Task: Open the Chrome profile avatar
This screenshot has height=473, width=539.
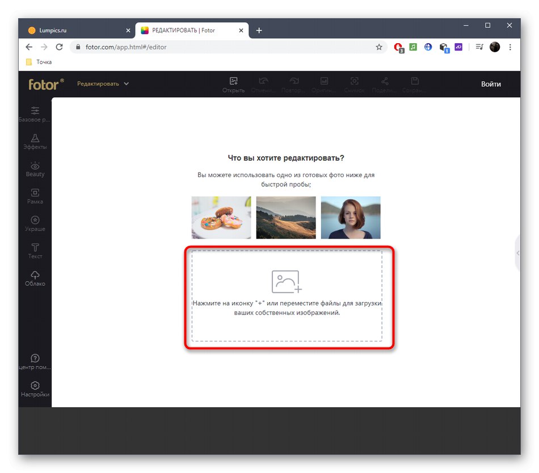Action: (x=495, y=47)
